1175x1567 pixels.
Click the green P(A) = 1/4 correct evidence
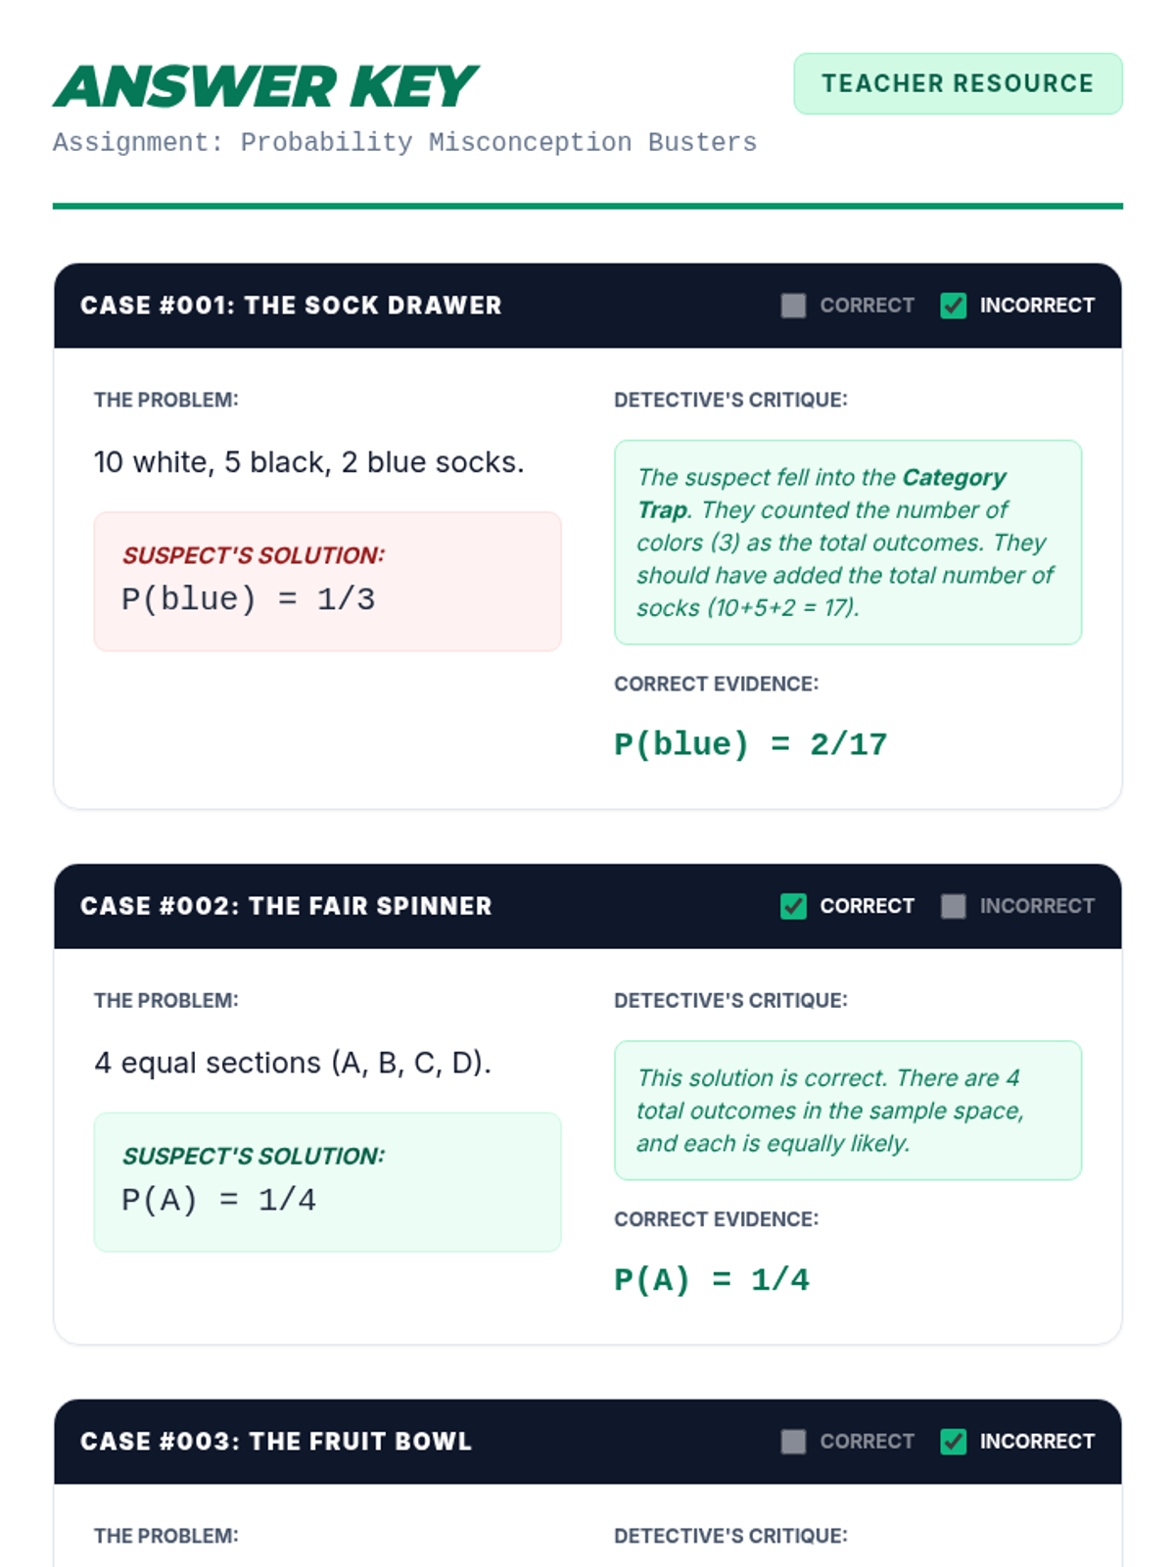tap(711, 1280)
